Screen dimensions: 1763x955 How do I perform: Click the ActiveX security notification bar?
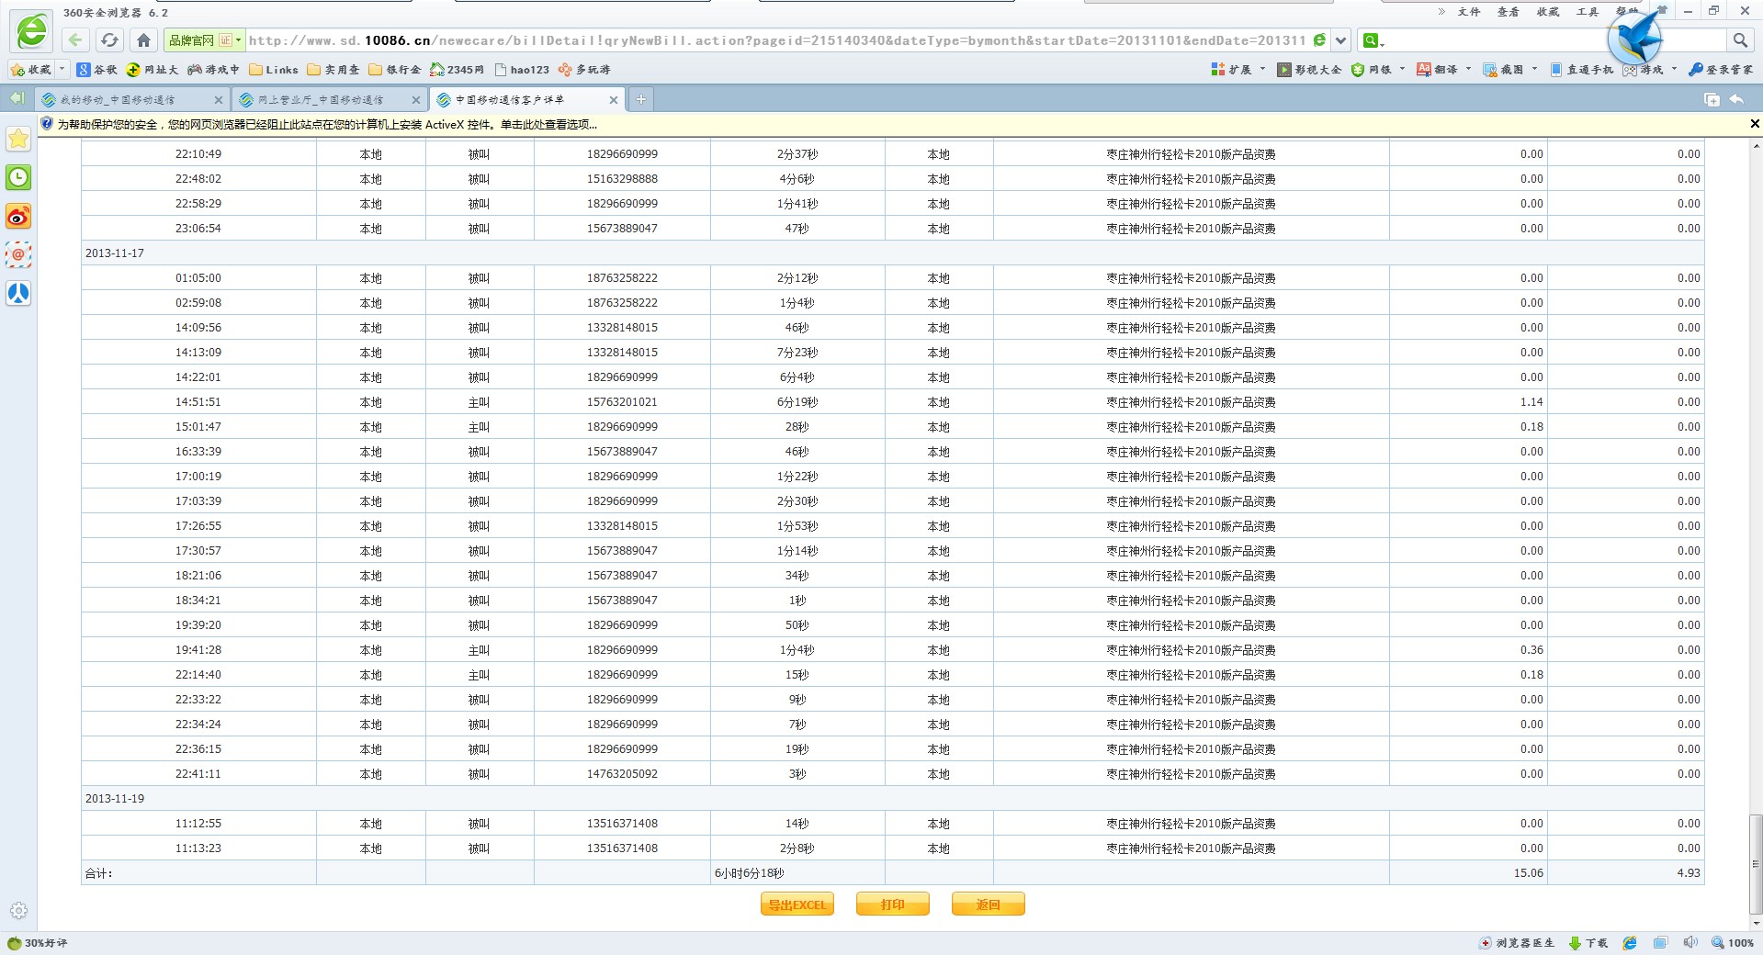coord(327,125)
